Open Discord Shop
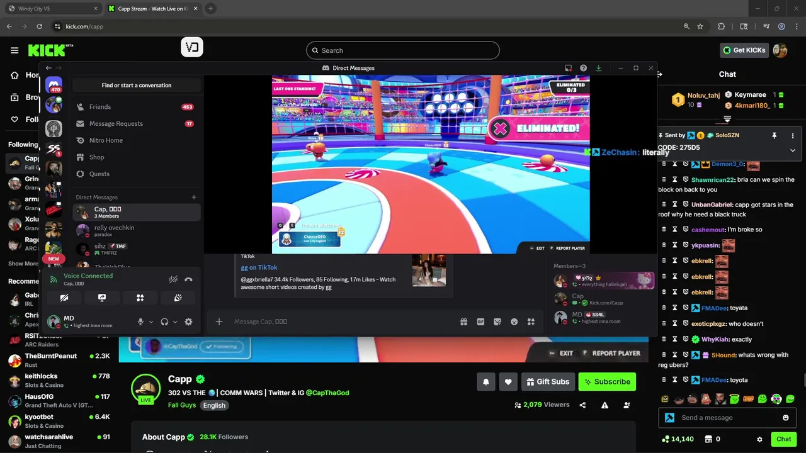The height and width of the screenshot is (453, 806). [x=137, y=157]
